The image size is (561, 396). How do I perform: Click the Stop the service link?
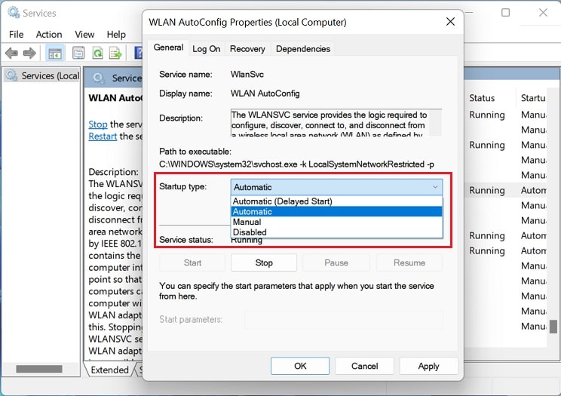[x=98, y=124]
